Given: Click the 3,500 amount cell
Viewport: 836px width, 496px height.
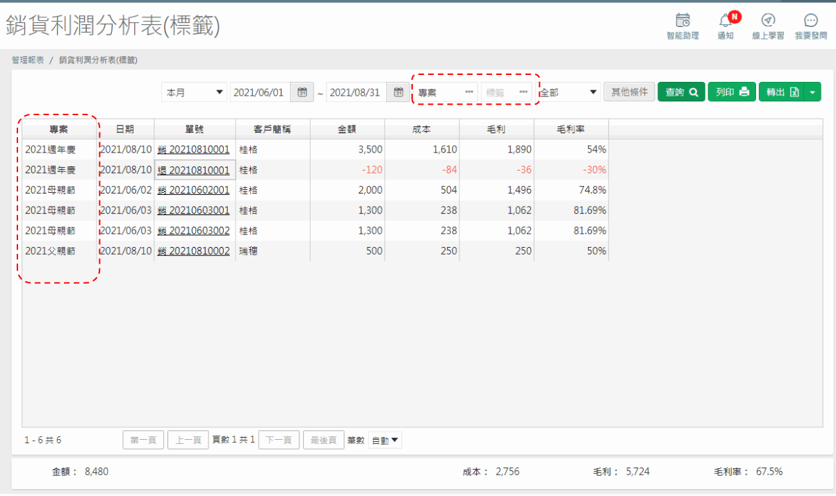Looking at the screenshot, I should coord(347,149).
